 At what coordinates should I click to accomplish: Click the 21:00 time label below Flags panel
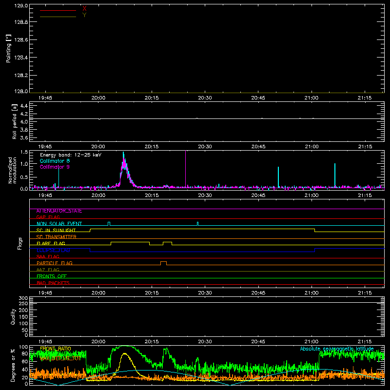(x=312, y=293)
